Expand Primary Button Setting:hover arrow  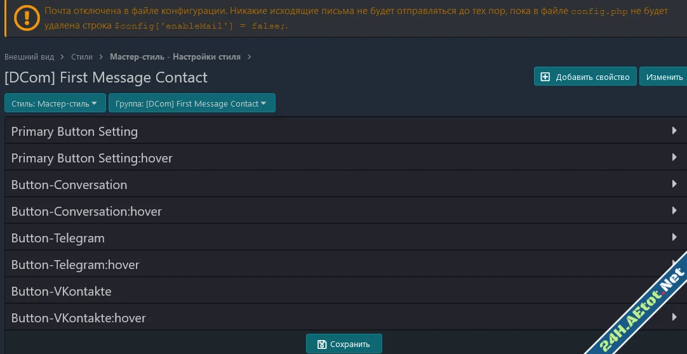click(674, 157)
